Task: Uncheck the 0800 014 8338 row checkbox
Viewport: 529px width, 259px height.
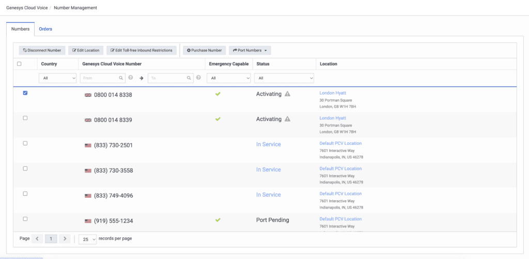Action: 25,93
